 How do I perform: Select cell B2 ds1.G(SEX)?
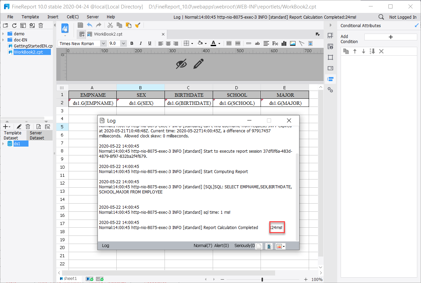[140, 103]
